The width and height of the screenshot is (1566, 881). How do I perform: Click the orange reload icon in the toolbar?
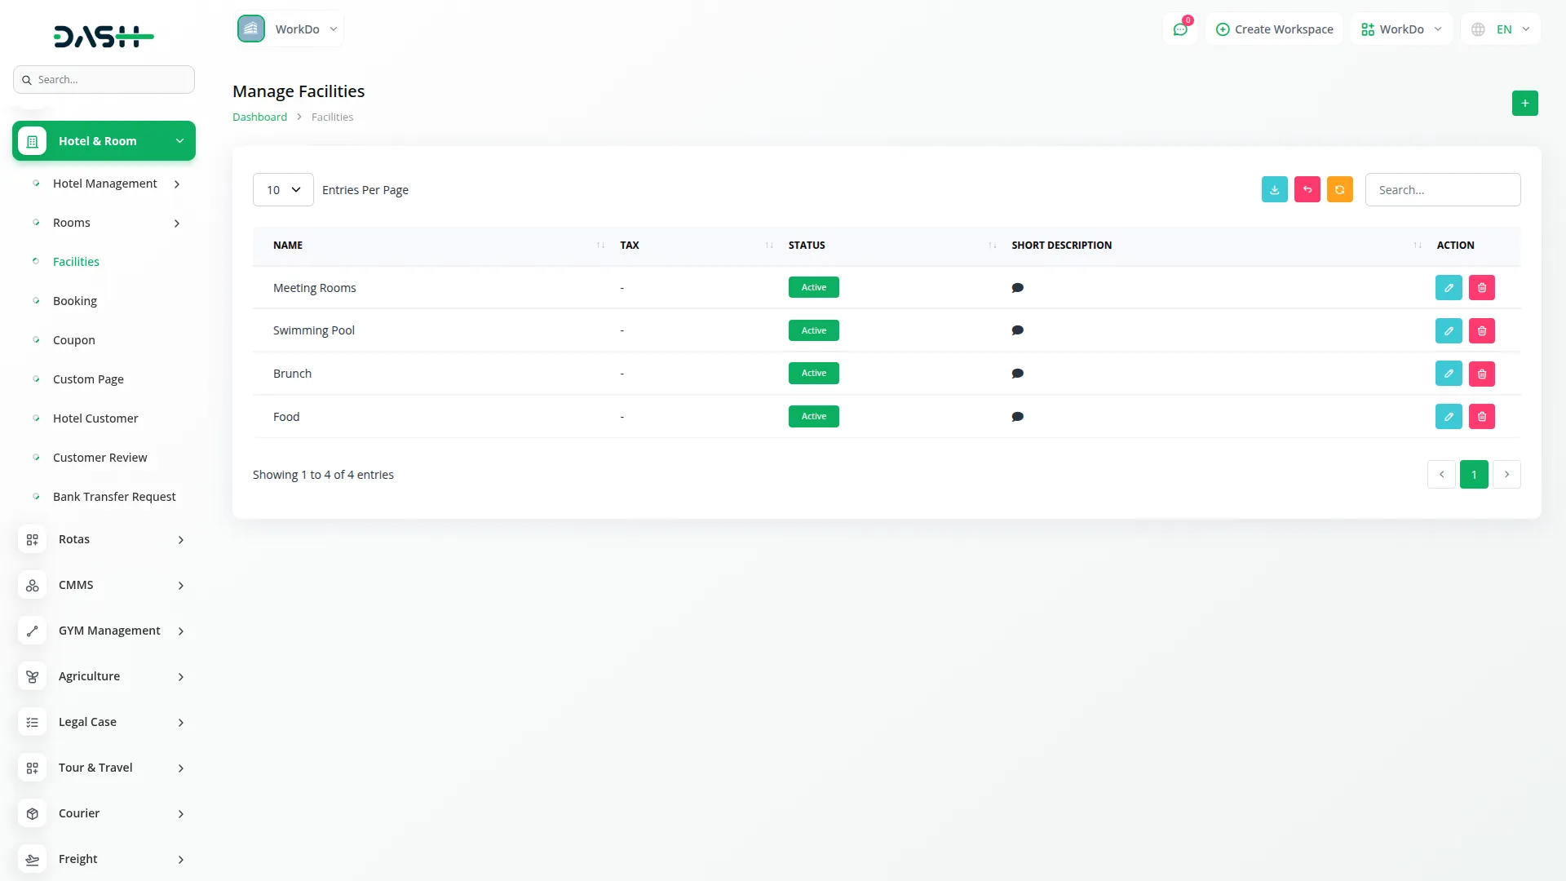(x=1339, y=189)
